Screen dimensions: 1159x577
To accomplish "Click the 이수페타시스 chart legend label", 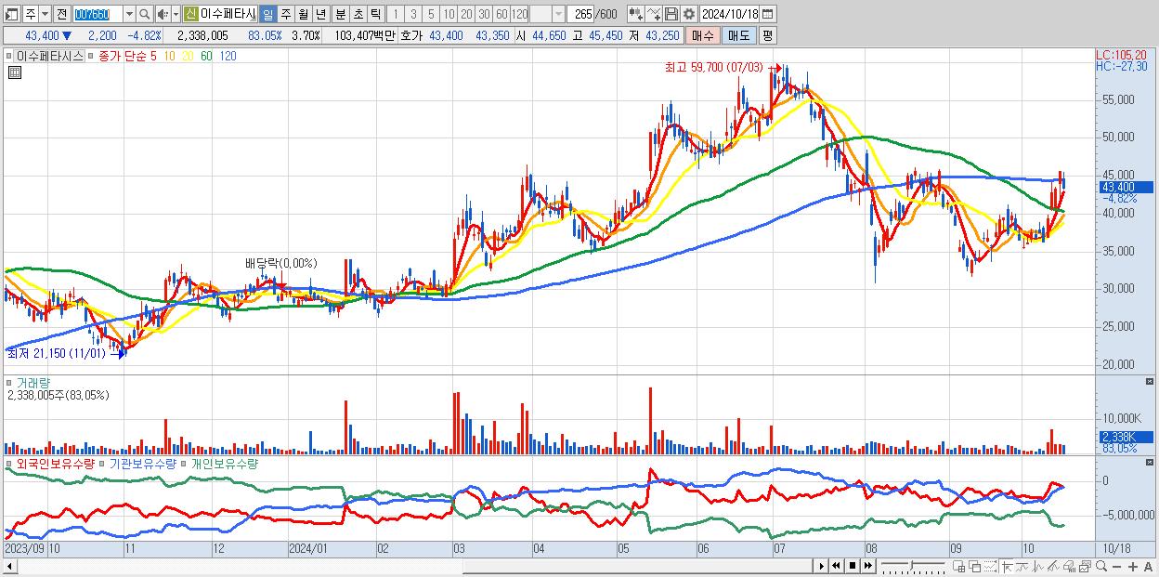I will [49, 56].
